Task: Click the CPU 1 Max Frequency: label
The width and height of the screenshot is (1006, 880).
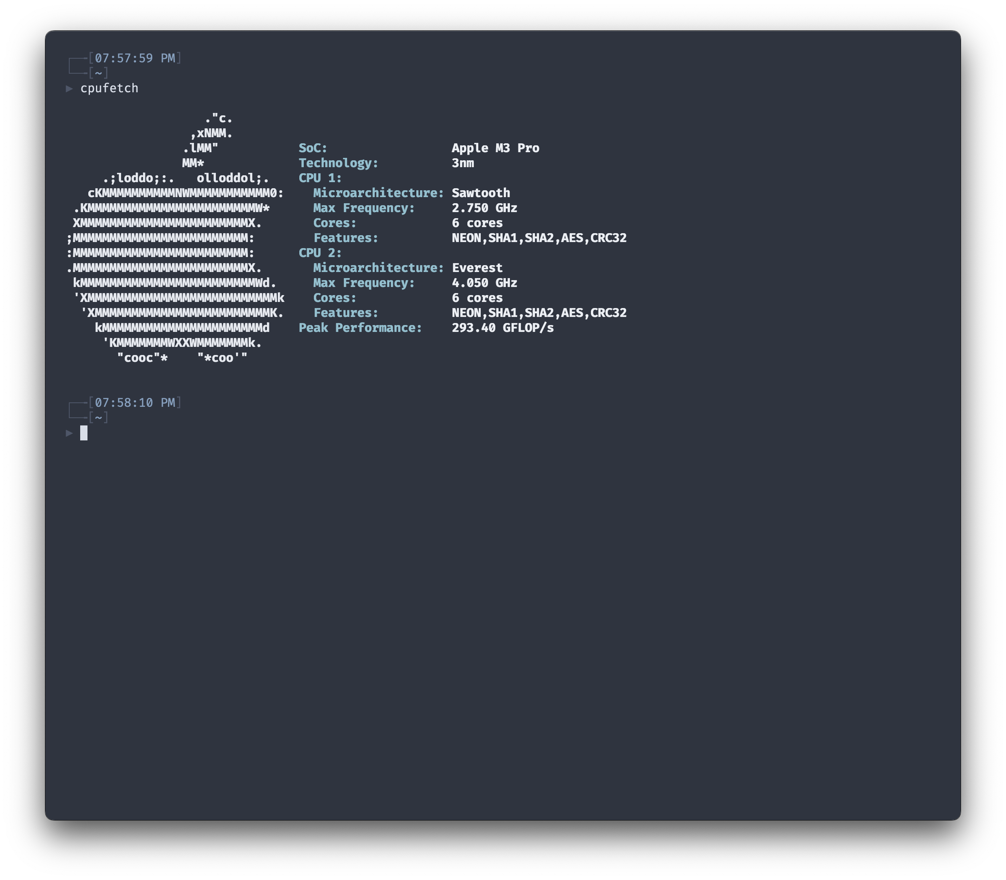Action: click(364, 208)
